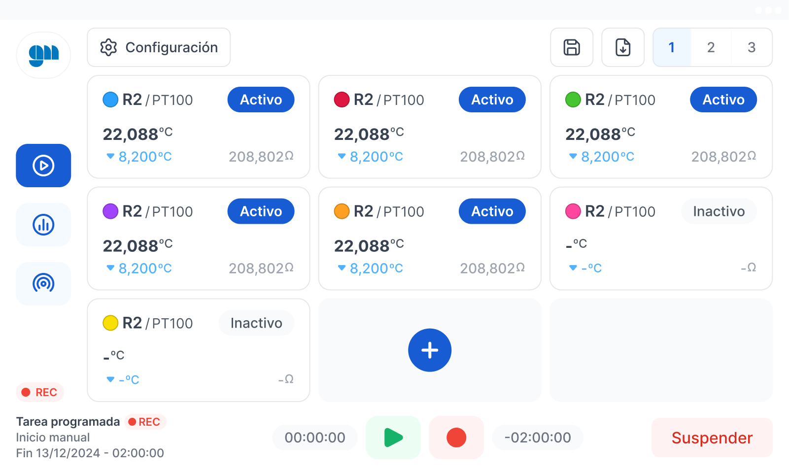Add a new sensor with plus button
Screen dimensions: 789x473
point(430,350)
